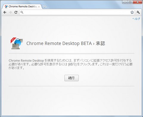Click the search magnifier in address bar
This screenshot has width=143, height=117.
22,12
